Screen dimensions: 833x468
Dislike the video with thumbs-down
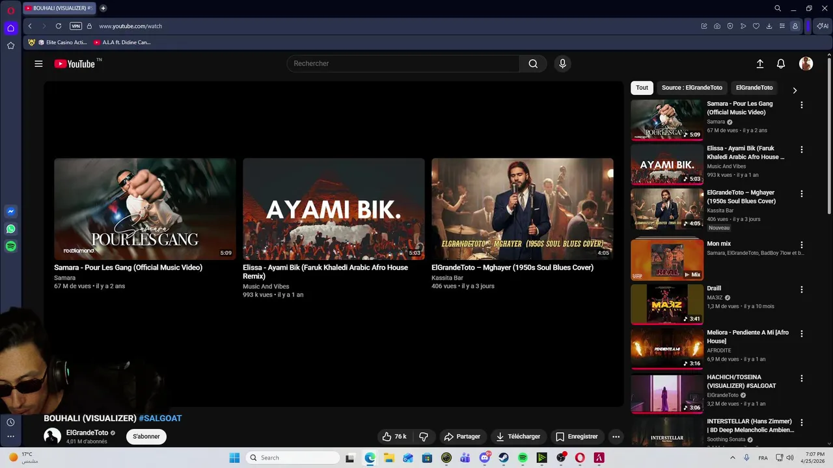424,437
